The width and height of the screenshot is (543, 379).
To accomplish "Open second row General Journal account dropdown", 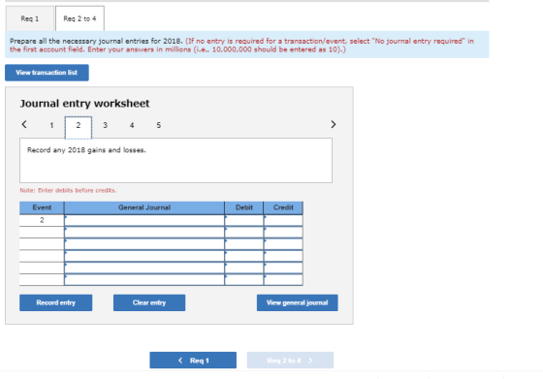I will pos(144,232).
